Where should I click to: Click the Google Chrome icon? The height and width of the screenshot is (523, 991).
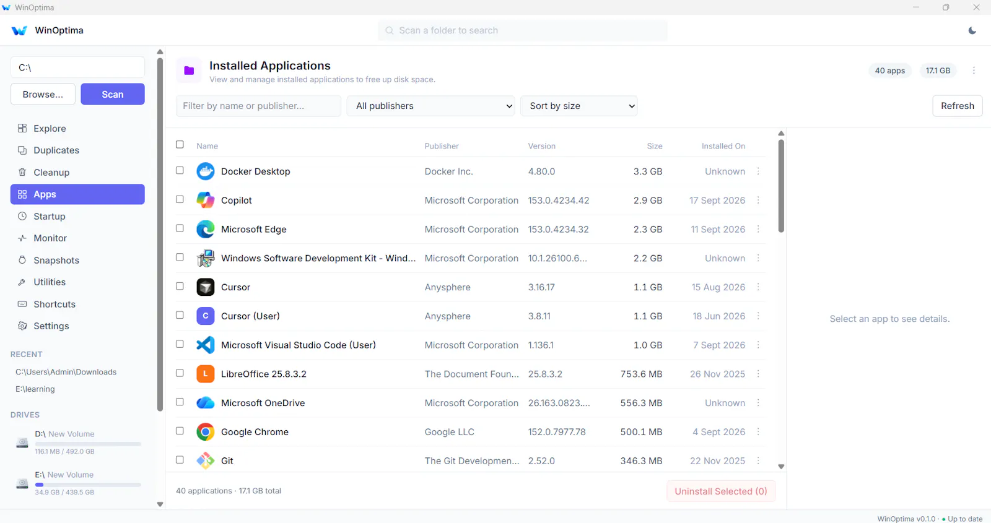click(206, 432)
